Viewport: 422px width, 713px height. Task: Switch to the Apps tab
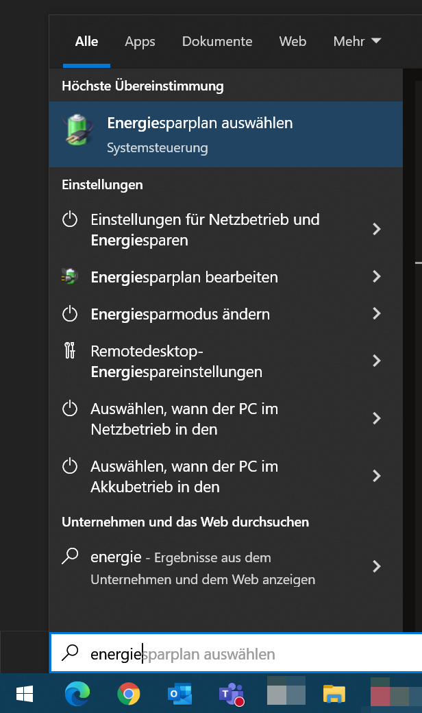[140, 42]
